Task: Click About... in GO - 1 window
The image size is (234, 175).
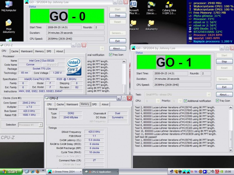Action: pyautogui.click(x=224, y=94)
